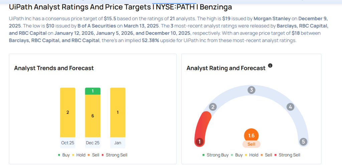Image resolution: width=342 pixels, height=168 pixels.
Task: Click the number 3 marker atop the gauge
Action: click(251, 90)
